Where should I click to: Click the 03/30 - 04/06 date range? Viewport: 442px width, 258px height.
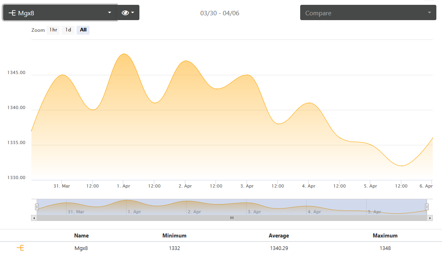pos(220,13)
